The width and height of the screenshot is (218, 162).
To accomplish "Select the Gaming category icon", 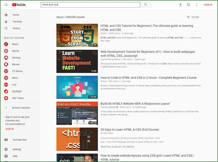I will (x=6, y=58).
